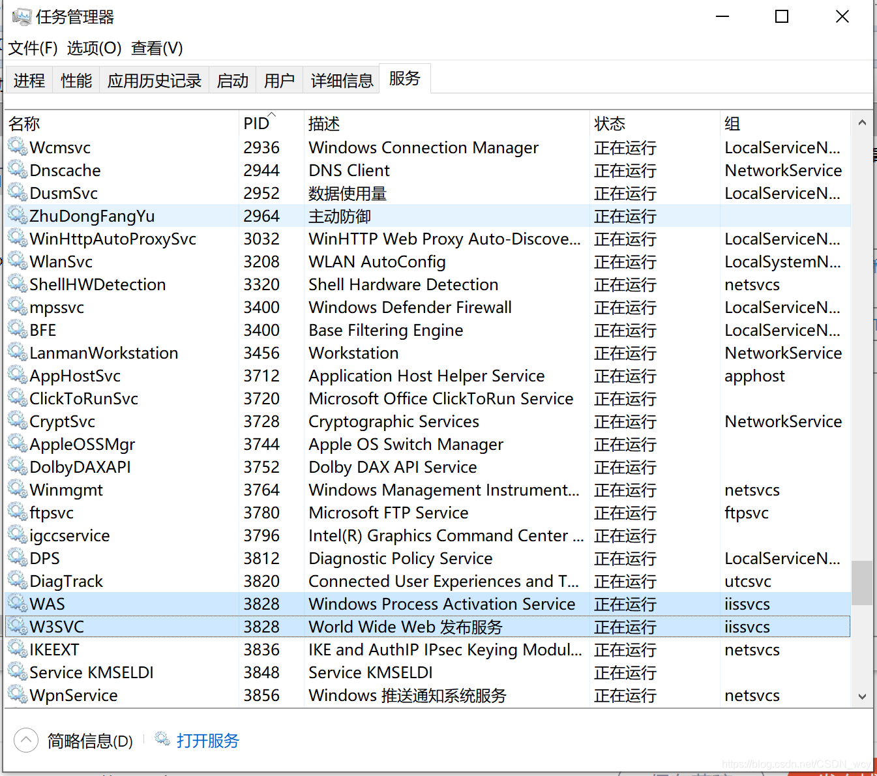The width and height of the screenshot is (877, 776).
Task: Click the IKEEXT service gear icon
Action: (x=17, y=648)
